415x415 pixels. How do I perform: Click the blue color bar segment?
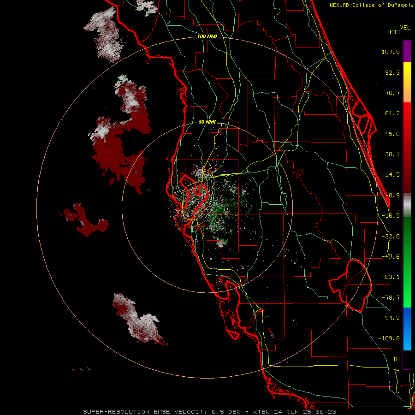407,329
